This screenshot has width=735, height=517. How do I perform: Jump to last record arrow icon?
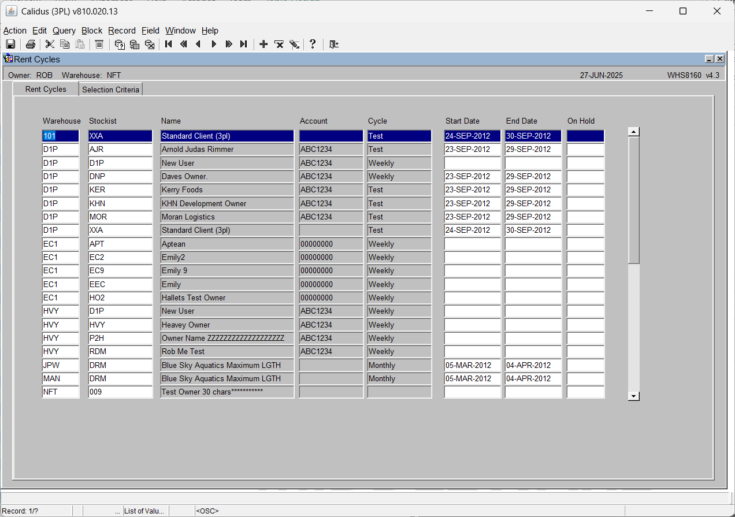(x=244, y=44)
